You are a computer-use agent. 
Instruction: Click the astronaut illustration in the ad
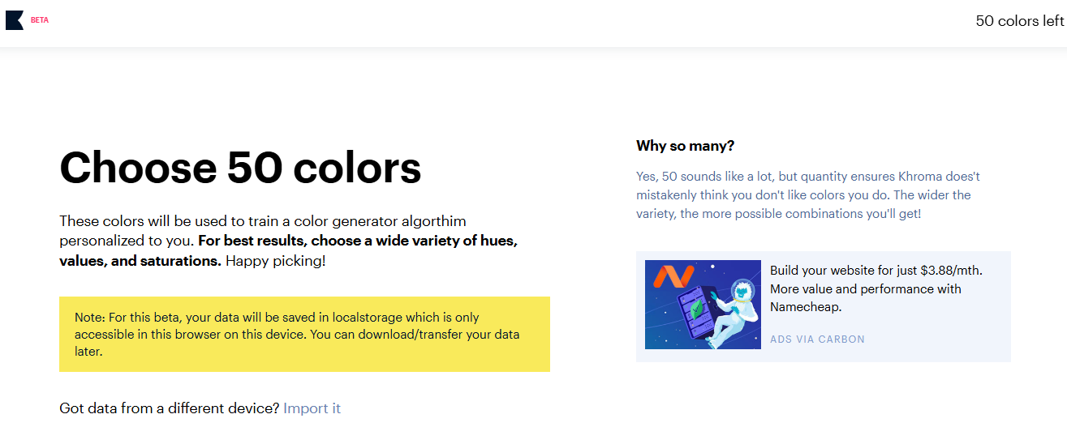(x=736, y=310)
